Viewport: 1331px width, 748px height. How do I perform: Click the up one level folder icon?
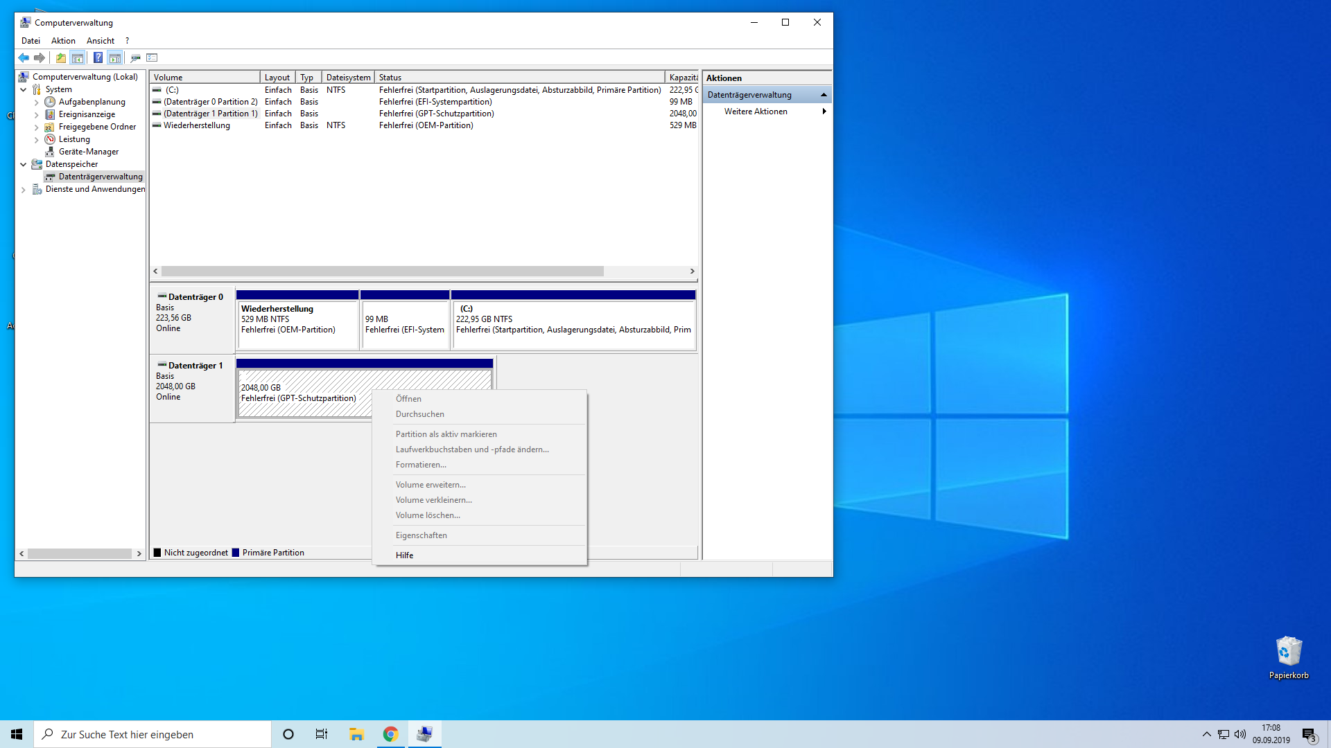pyautogui.click(x=61, y=58)
